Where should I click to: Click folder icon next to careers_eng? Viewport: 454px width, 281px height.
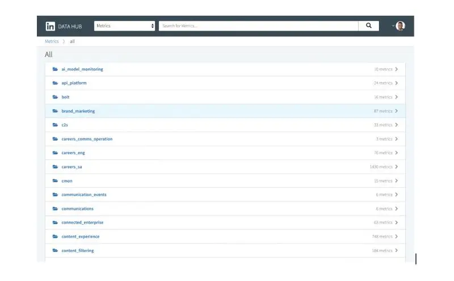pyautogui.click(x=55, y=153)
